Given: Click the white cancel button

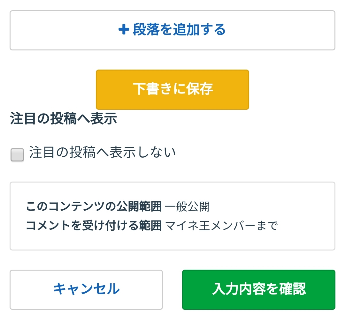Looking at the screenshot, I should click(x=86, y=289).
